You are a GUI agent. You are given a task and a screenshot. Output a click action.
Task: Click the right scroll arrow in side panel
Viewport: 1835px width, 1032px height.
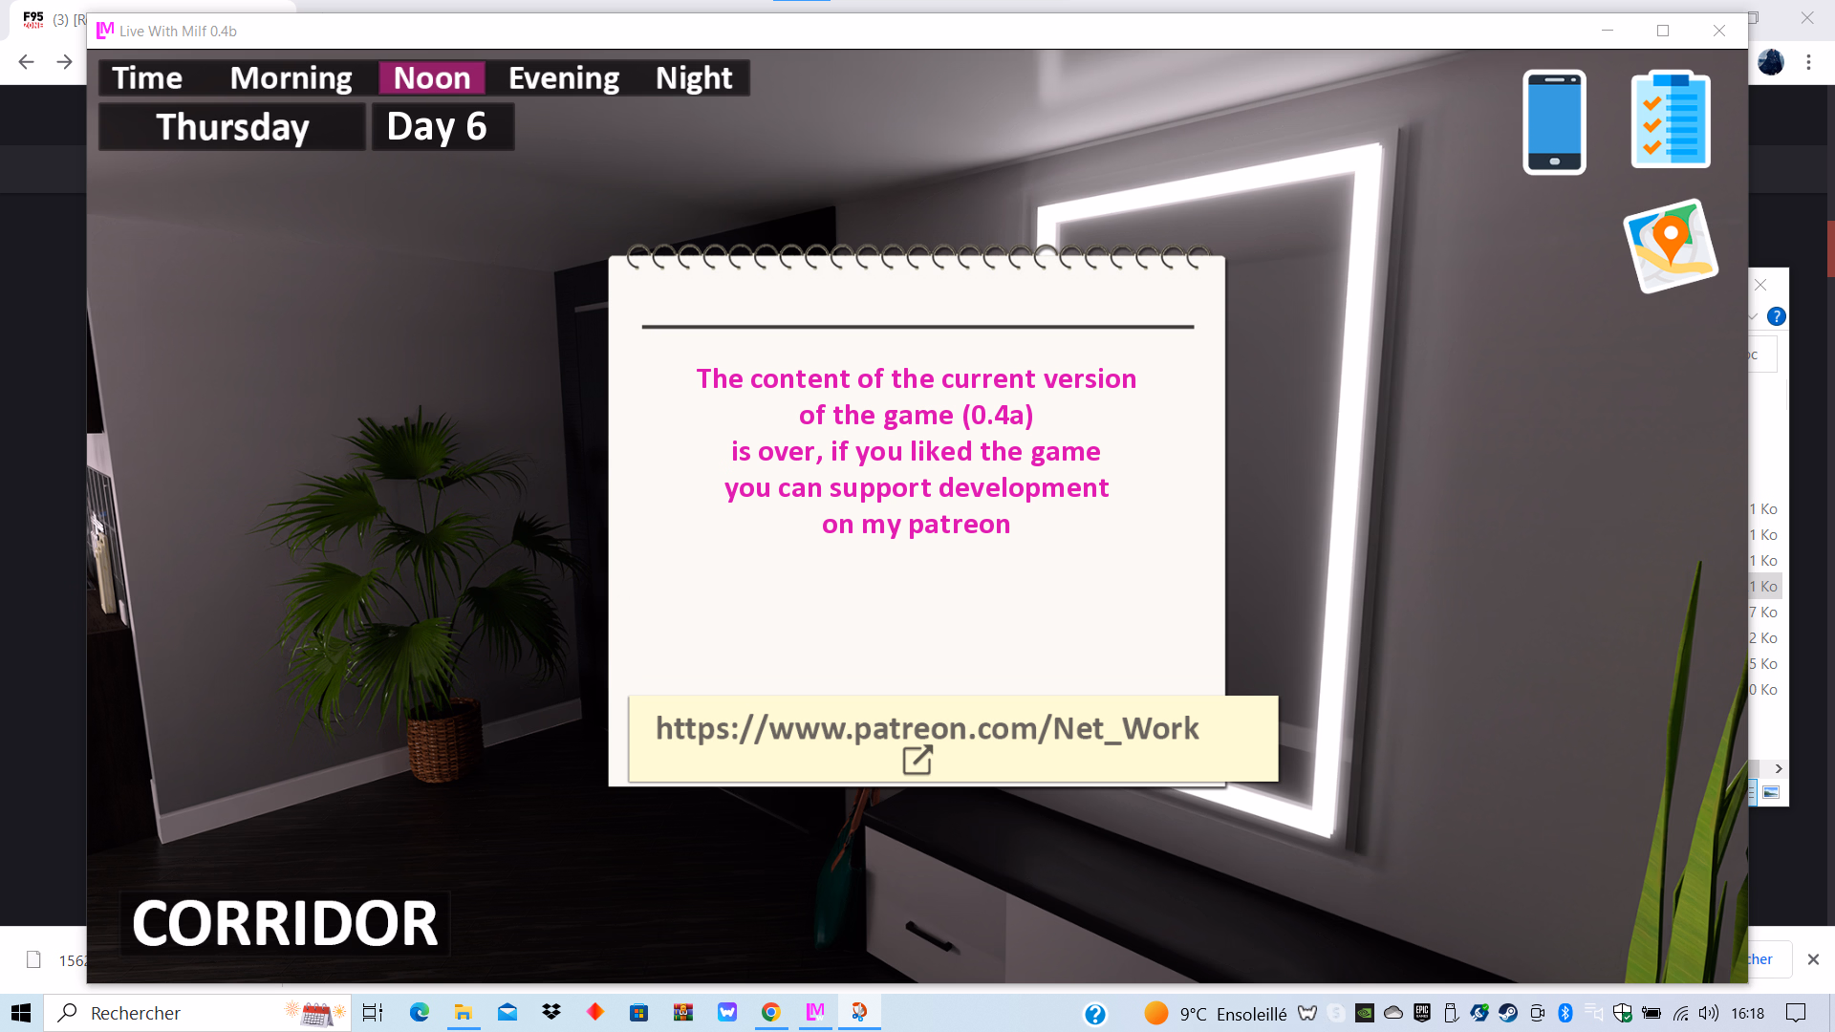[x=1779, y=768]
